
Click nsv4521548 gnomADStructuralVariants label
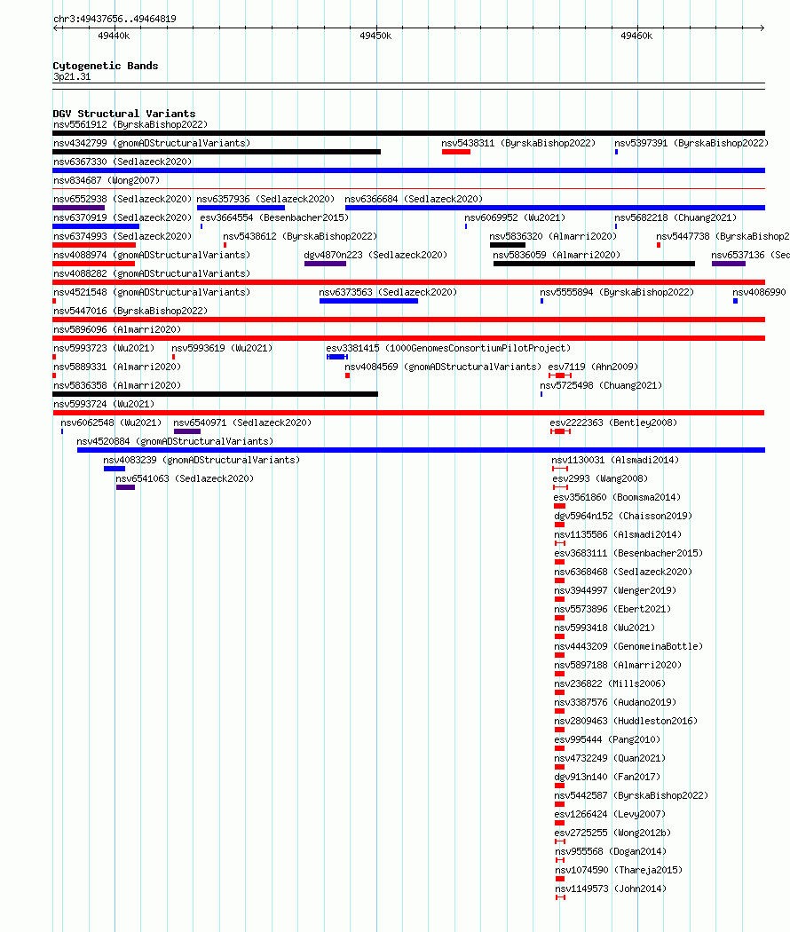click(x=152, y=292)
